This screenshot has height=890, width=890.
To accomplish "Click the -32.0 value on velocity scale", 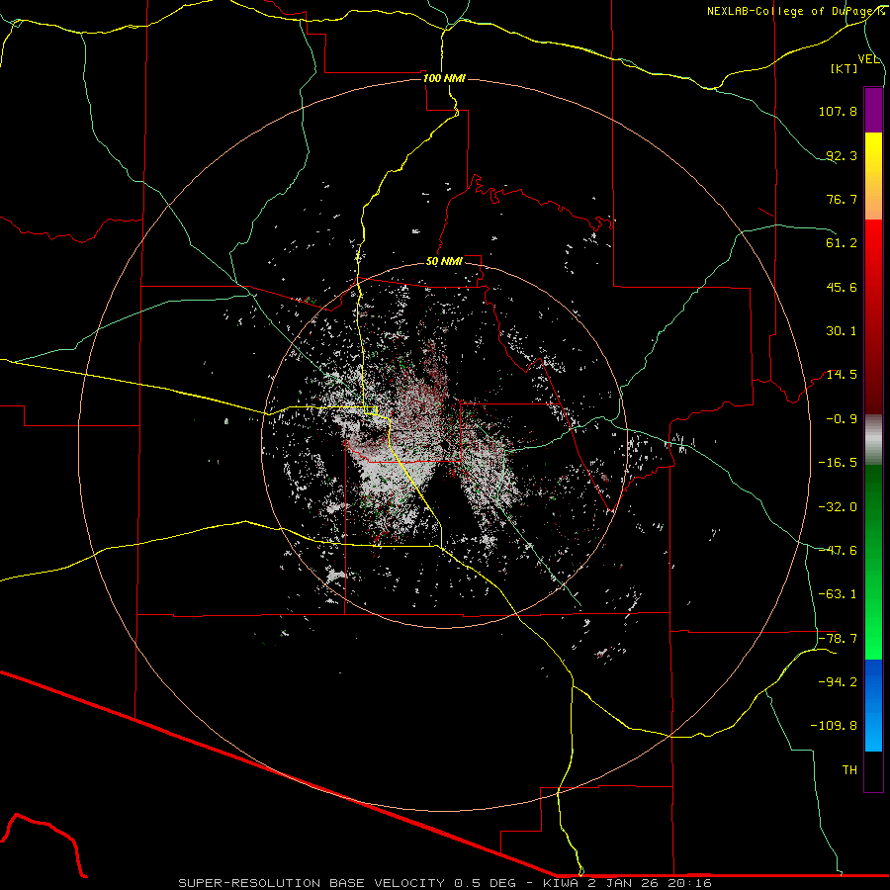I will 838,507.
